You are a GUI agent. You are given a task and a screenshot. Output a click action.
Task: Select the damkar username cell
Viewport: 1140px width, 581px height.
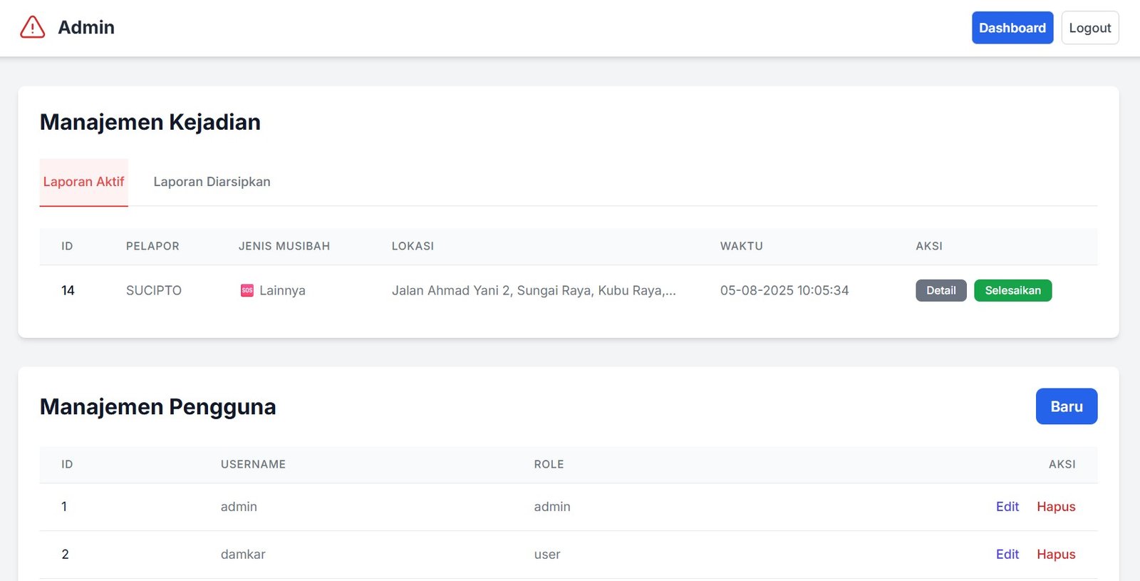pos(243,555)
